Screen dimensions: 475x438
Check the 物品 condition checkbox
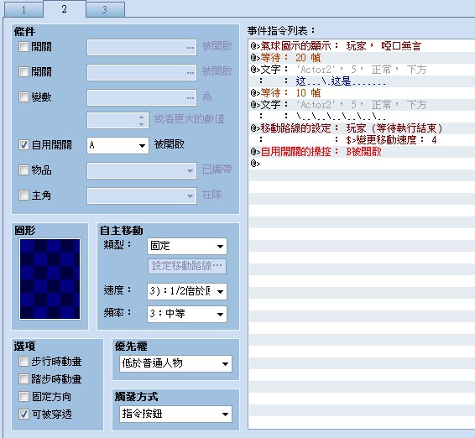point(23,169)
